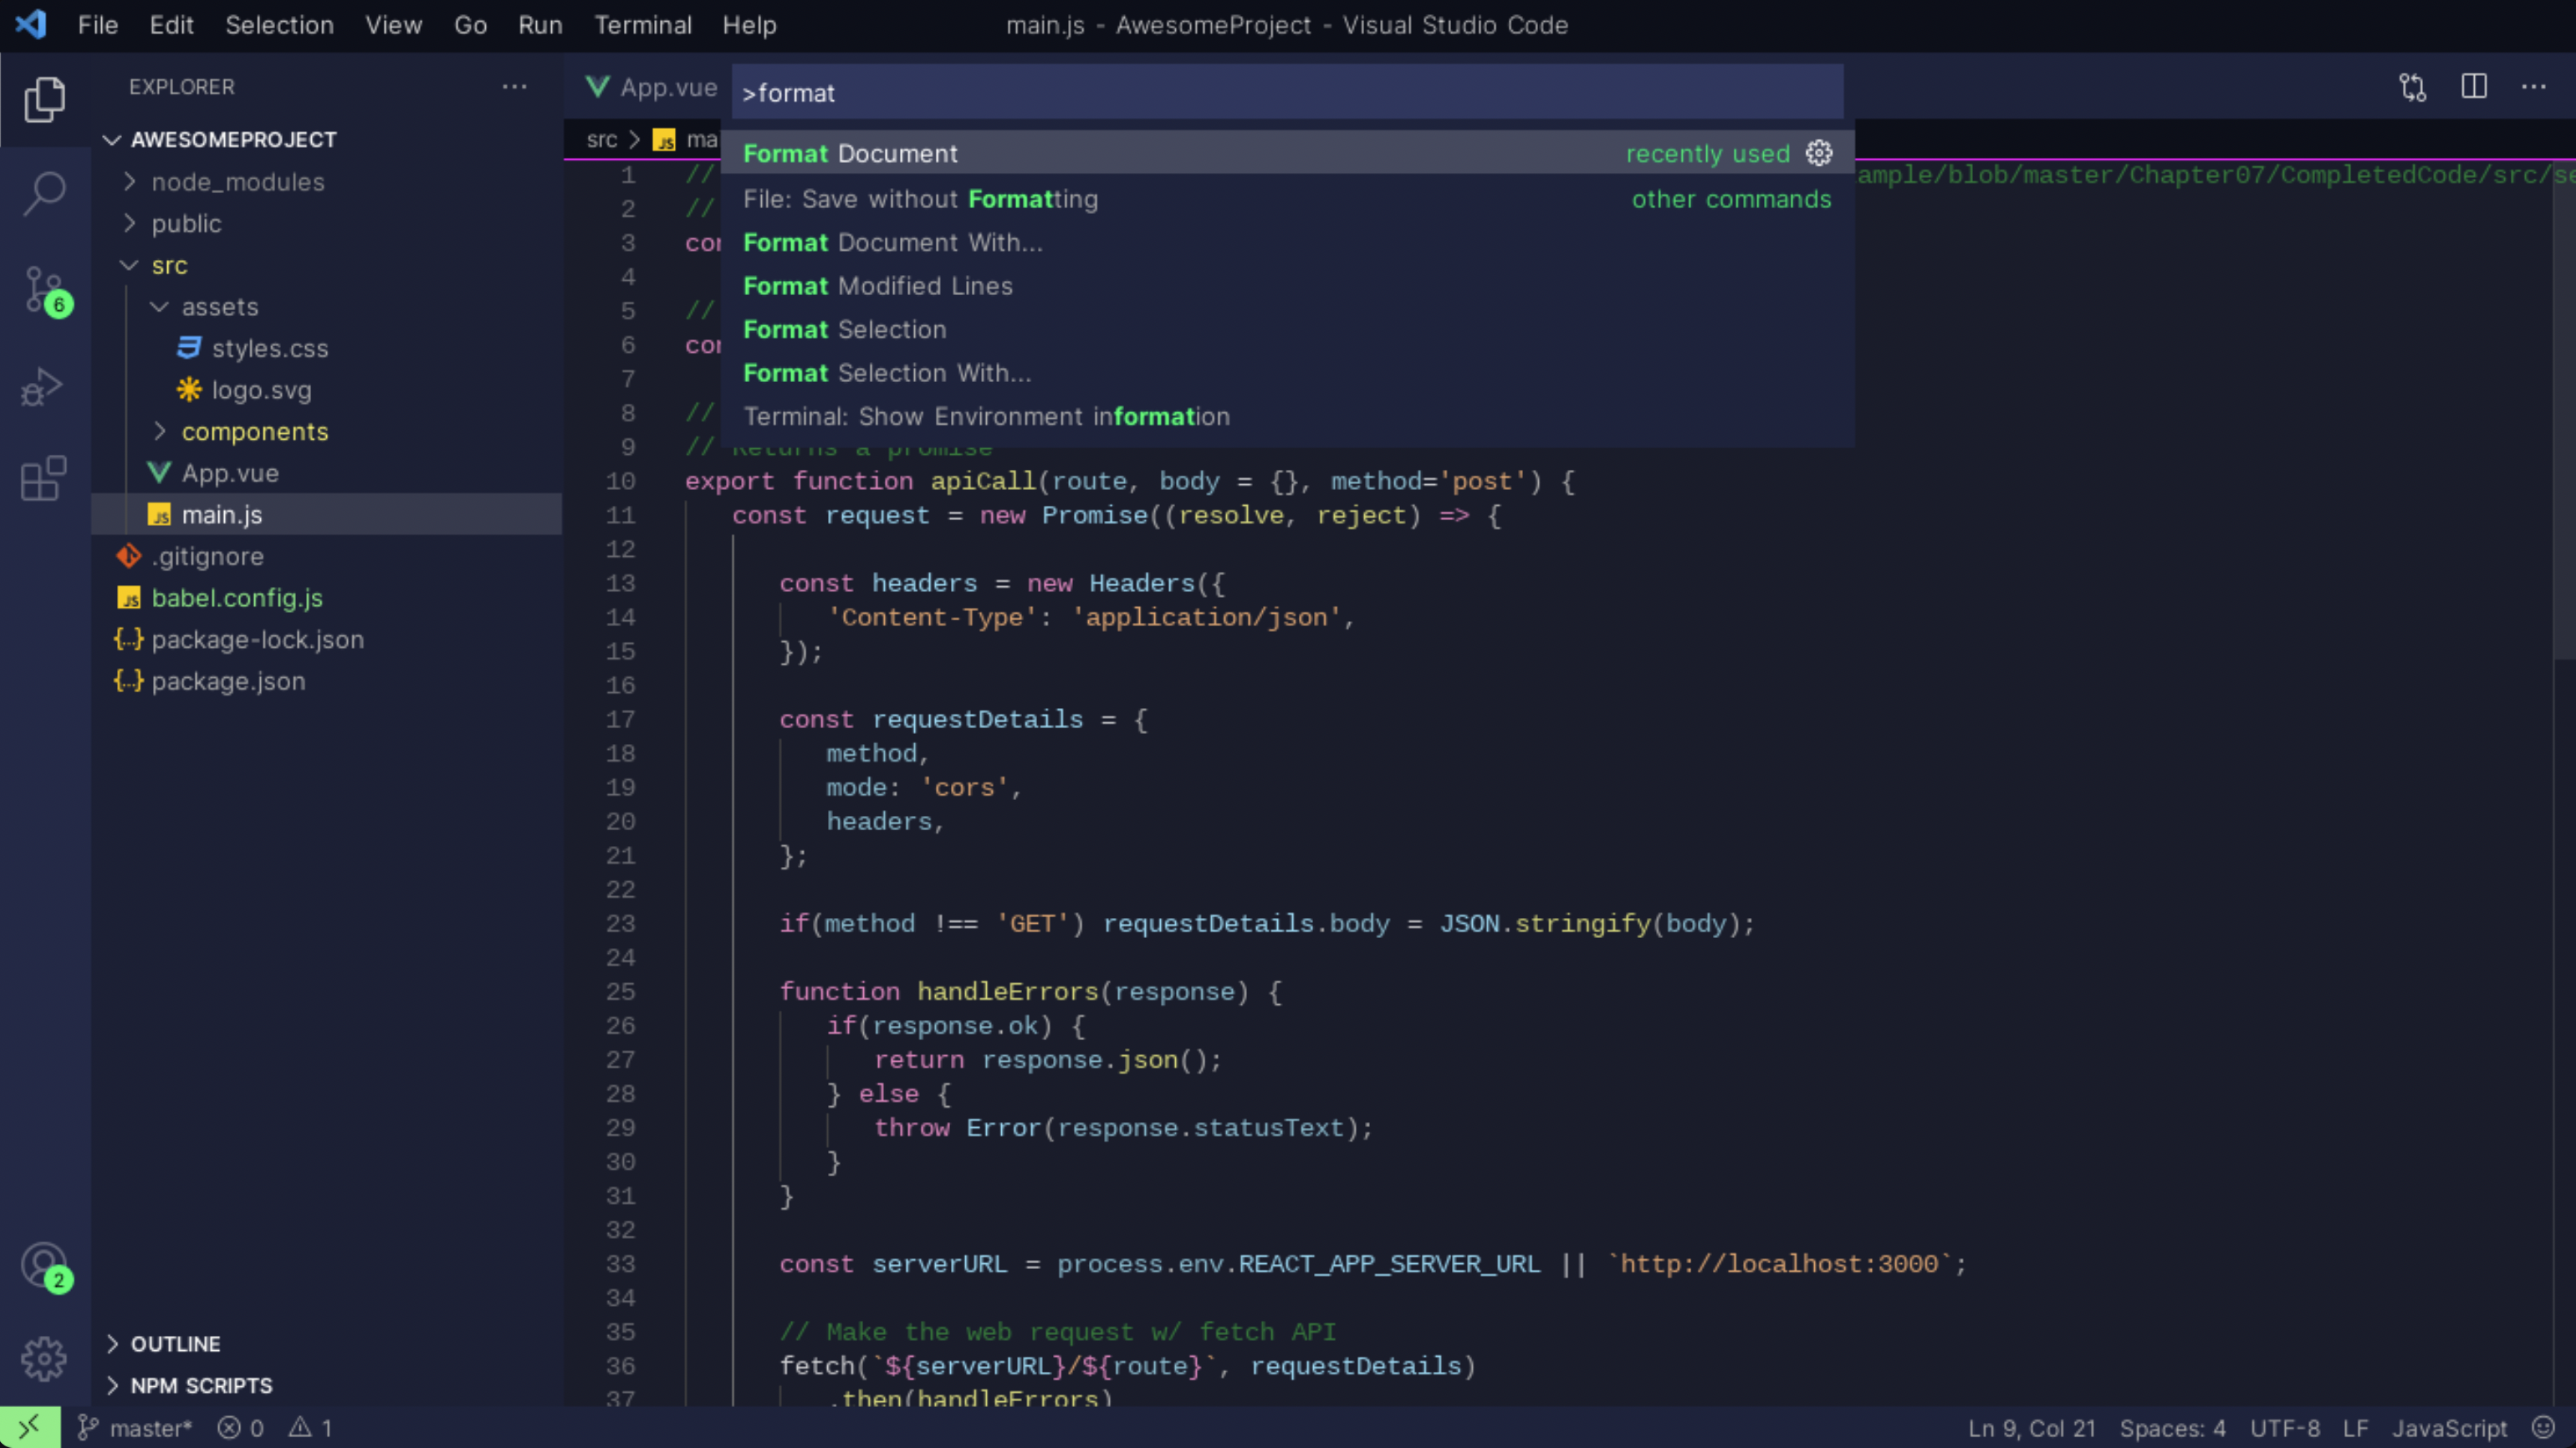Open babel.config.js in the explorer
This screenshot has height=1448, width=2576.
coord(237,598)
